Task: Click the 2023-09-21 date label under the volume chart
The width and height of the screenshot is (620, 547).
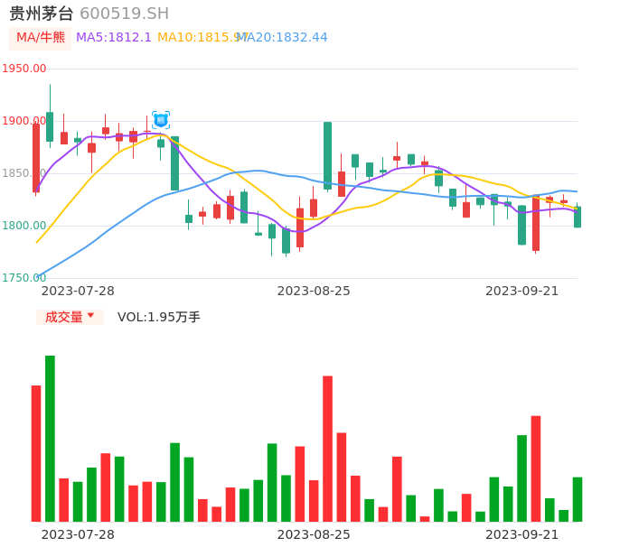Action: (521, 534)
